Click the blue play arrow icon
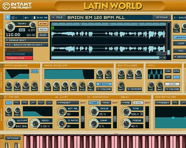186x148 pixels. pos(8,18)
